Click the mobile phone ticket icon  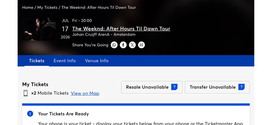tap(26, 93)
